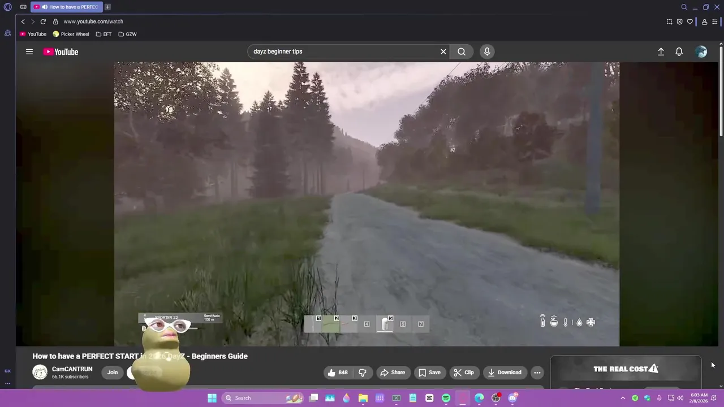The width and height of the screenshot is (724, 407).
Task: Take a snapshot with the browser snapshot icon
Action: (x=669, y=21)
